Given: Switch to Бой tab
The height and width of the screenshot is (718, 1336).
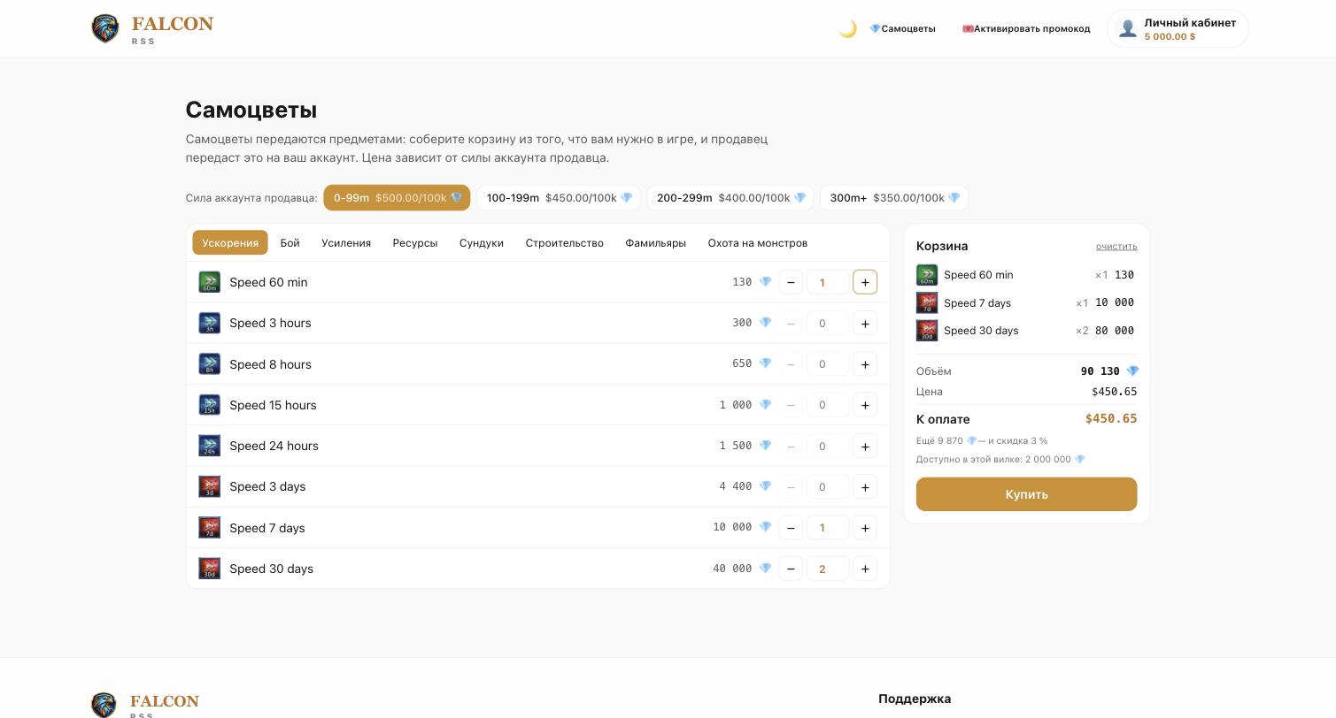Looking at the screenshot, I should coord(290,243).
